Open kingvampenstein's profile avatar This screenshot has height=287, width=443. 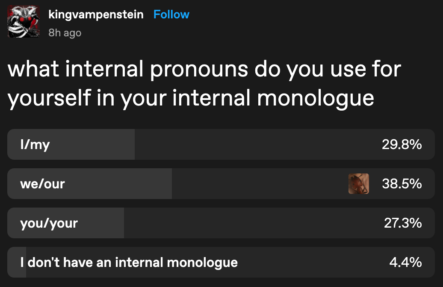(x=24, y=22)
